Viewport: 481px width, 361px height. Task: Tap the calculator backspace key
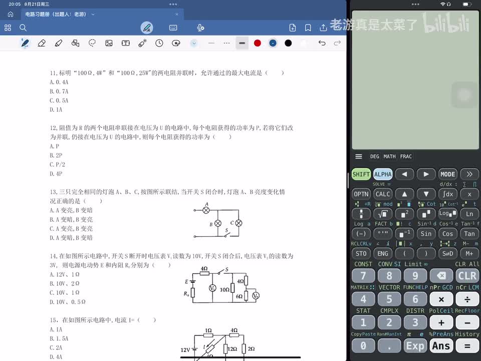[x=441, y=276]
